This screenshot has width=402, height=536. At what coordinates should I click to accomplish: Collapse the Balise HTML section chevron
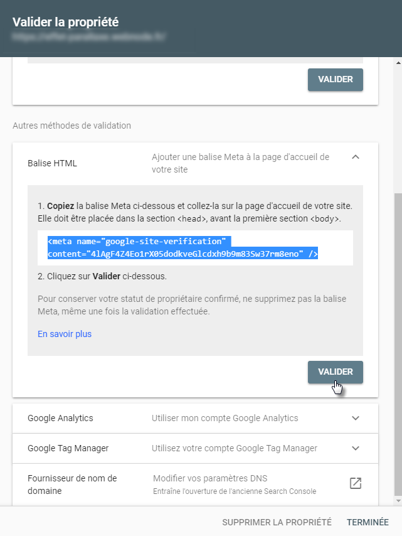coord(356,157)
